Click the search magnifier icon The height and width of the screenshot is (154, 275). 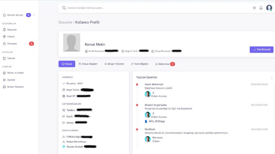pyautogui.click(x=64, y=8)
